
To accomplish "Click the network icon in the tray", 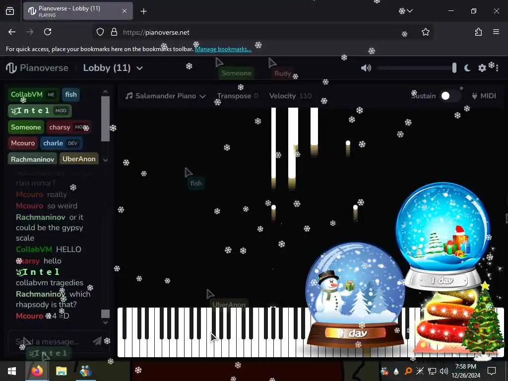I will click(x=432, y=371).
